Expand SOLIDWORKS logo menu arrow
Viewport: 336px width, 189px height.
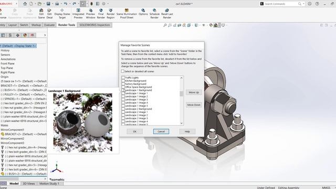[16, 4]
